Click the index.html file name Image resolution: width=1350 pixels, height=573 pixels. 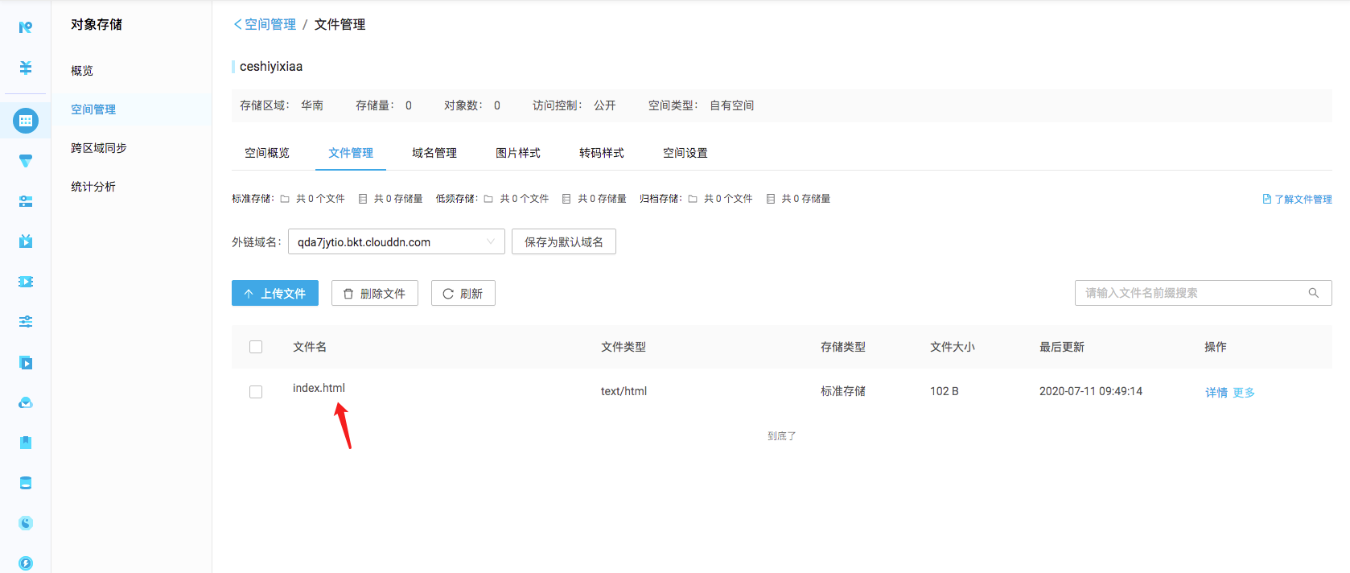(x=319, y=388)
